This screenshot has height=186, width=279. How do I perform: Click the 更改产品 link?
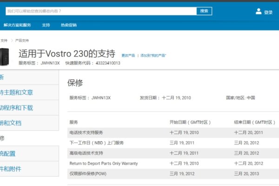click(128, 55)
